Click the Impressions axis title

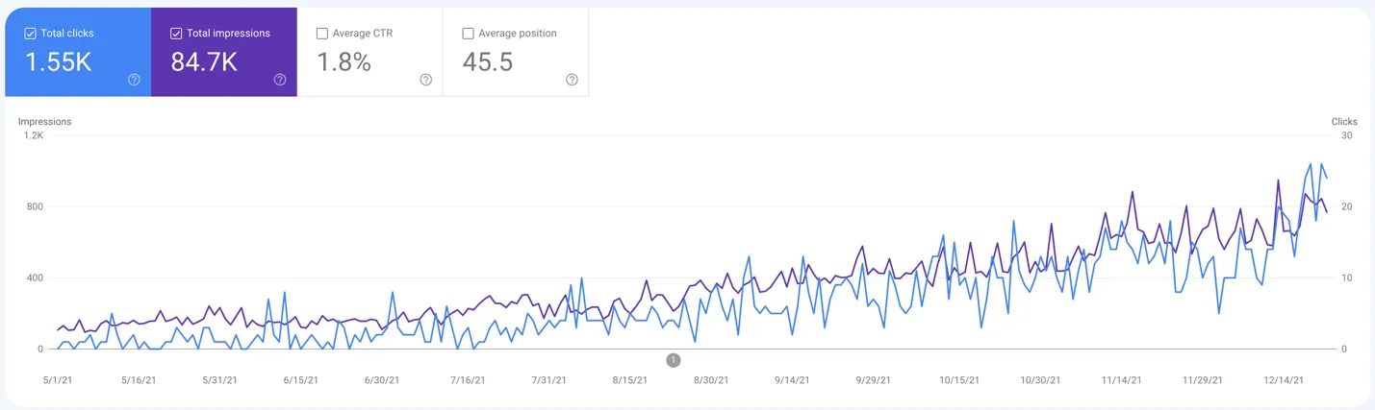[x=44, y=122]
